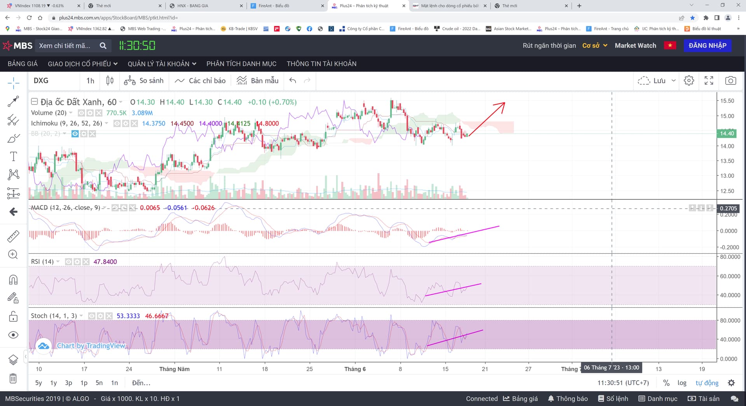This screenshot has width=746, height=406.
Task: Open Stoch indicator settings gear
Action: coord(100,316)
